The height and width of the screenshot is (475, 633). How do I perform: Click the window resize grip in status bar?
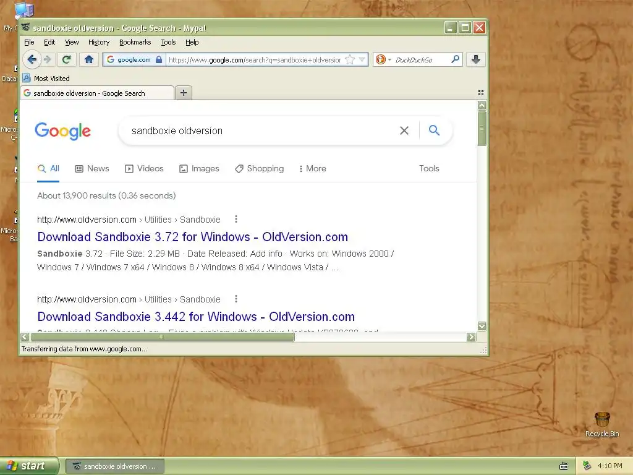point(483,350)
